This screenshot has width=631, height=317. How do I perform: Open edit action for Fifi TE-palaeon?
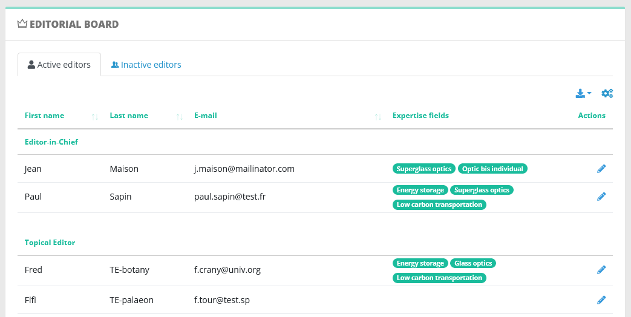click(x=601, y=300)
